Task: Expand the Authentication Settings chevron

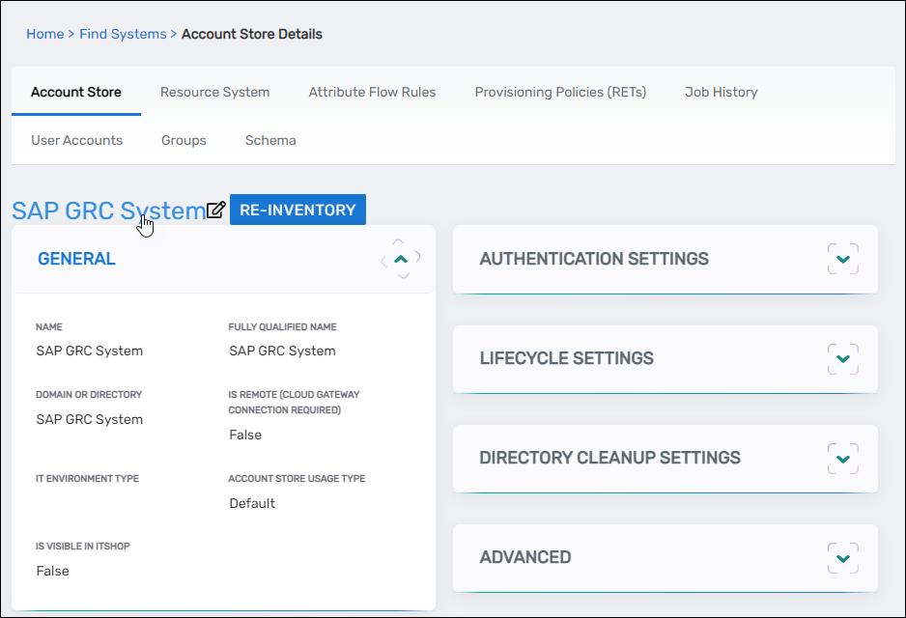Action: pos(842,259)
